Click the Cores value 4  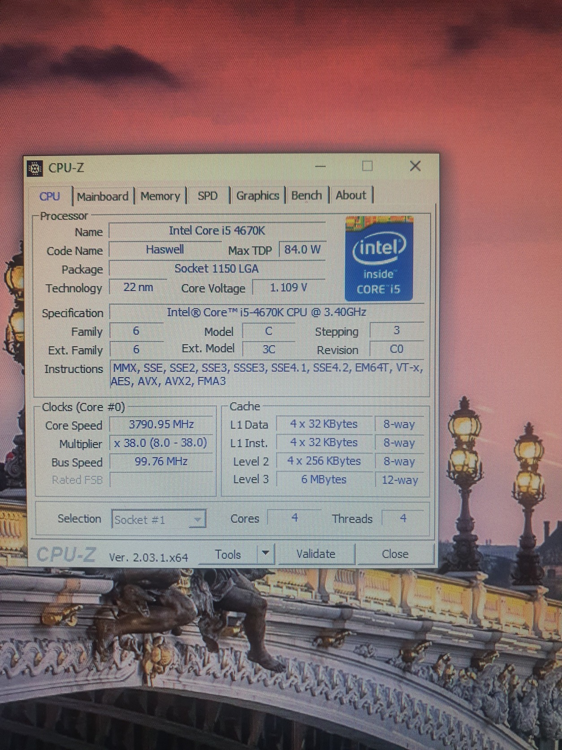[x=294, y=518]
